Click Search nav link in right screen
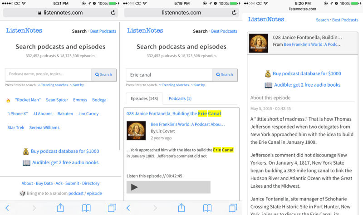The image size is (363, 215). click(x=322, y=20)
